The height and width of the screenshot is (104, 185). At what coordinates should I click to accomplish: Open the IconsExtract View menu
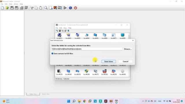65,28
